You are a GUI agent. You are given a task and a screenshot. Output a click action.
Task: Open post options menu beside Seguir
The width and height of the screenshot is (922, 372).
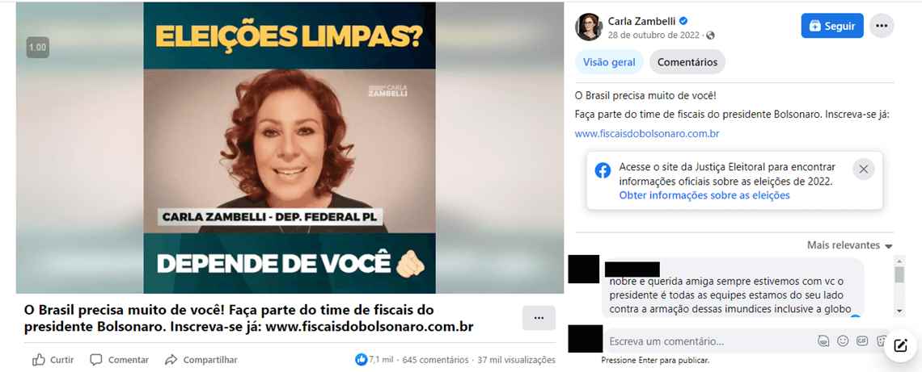click(882, 26)
